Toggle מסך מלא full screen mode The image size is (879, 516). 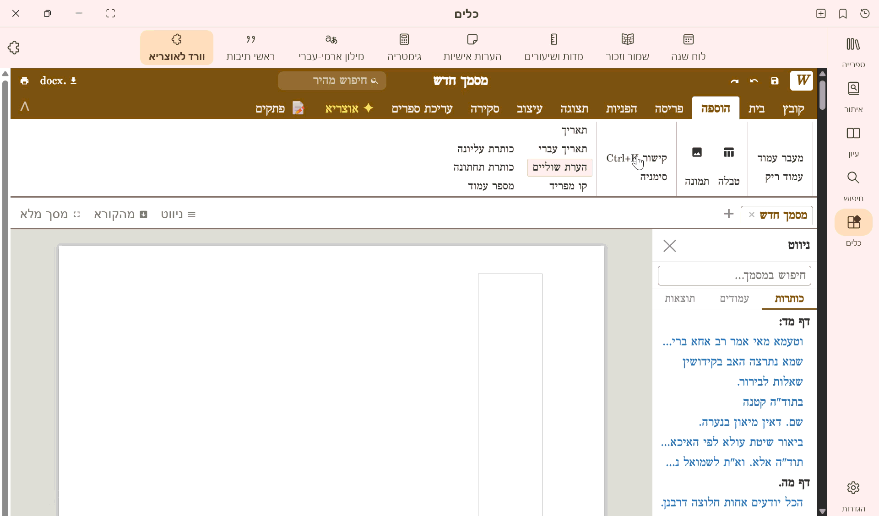(x=50, y=215)
